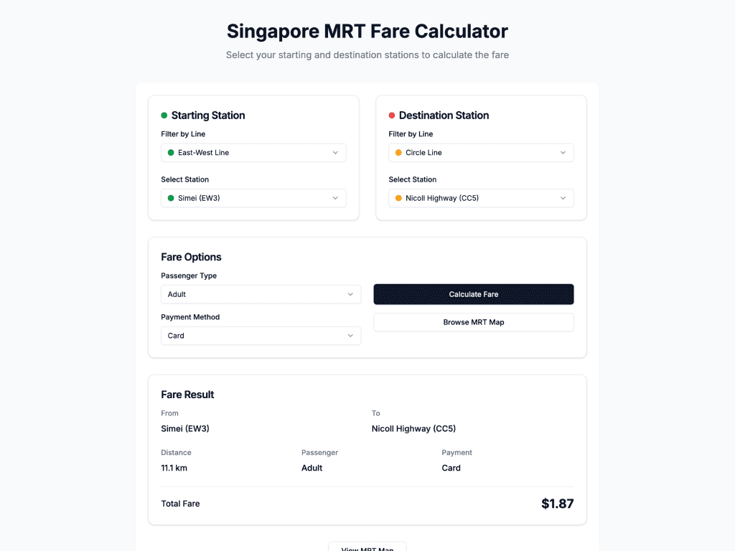735x551 pixels.
Task: Click the green line dot in East-West Line filter
Action: pos(171,153)
